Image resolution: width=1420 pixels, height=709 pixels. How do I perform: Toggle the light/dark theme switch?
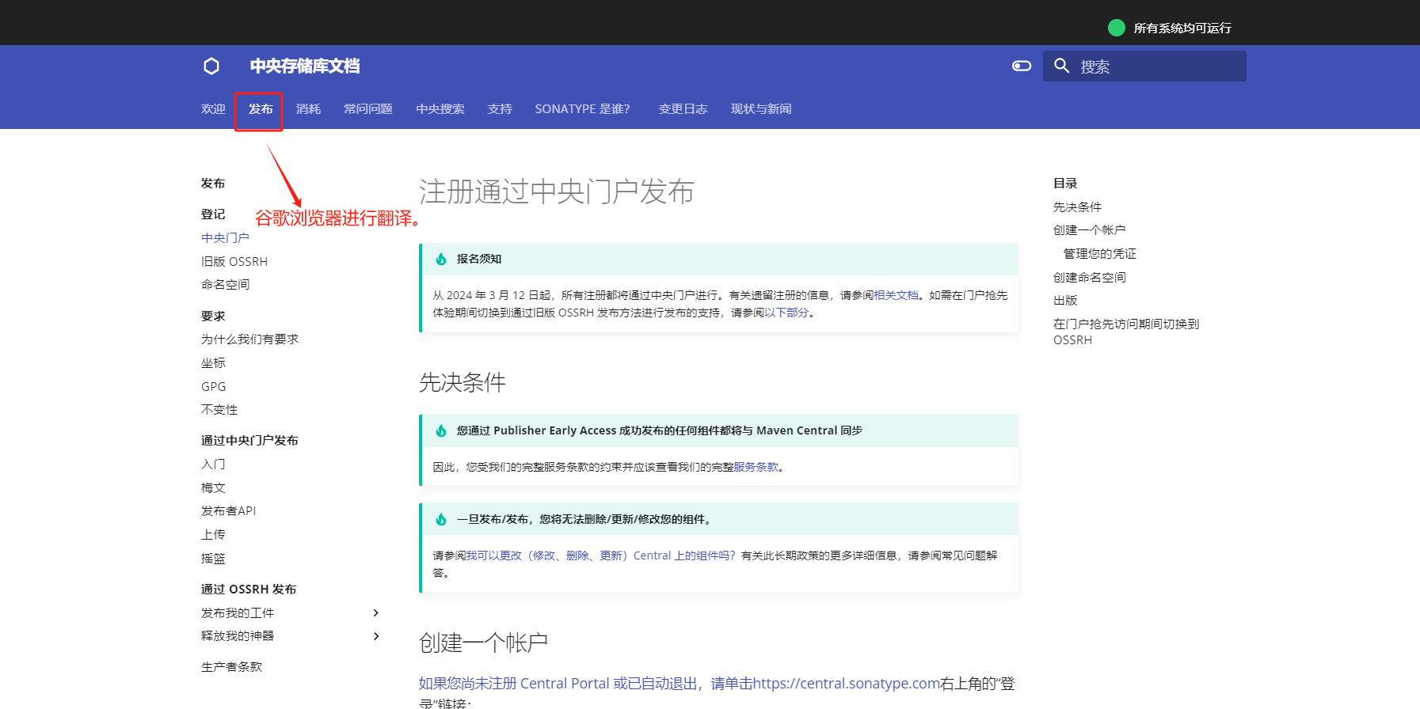tap(1022, 66)
